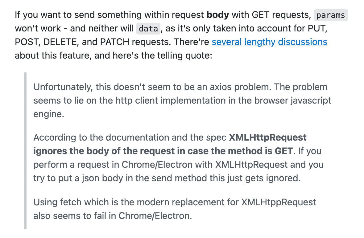
Task: Click the "data" inline code label
Action: [x=148, y=29]
